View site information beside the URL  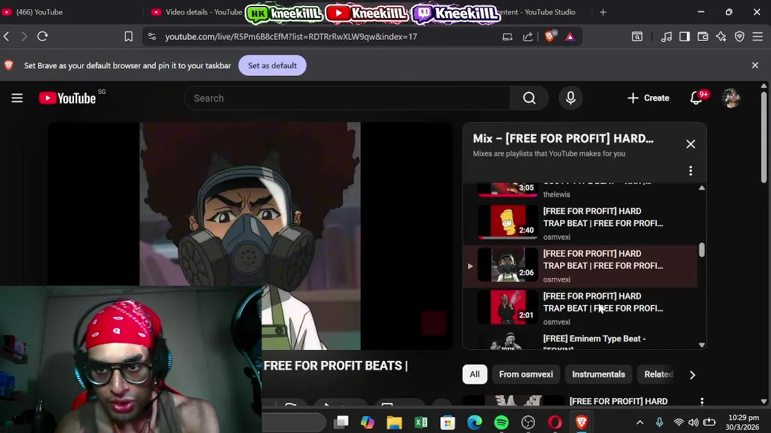click(x=152, y=37)
